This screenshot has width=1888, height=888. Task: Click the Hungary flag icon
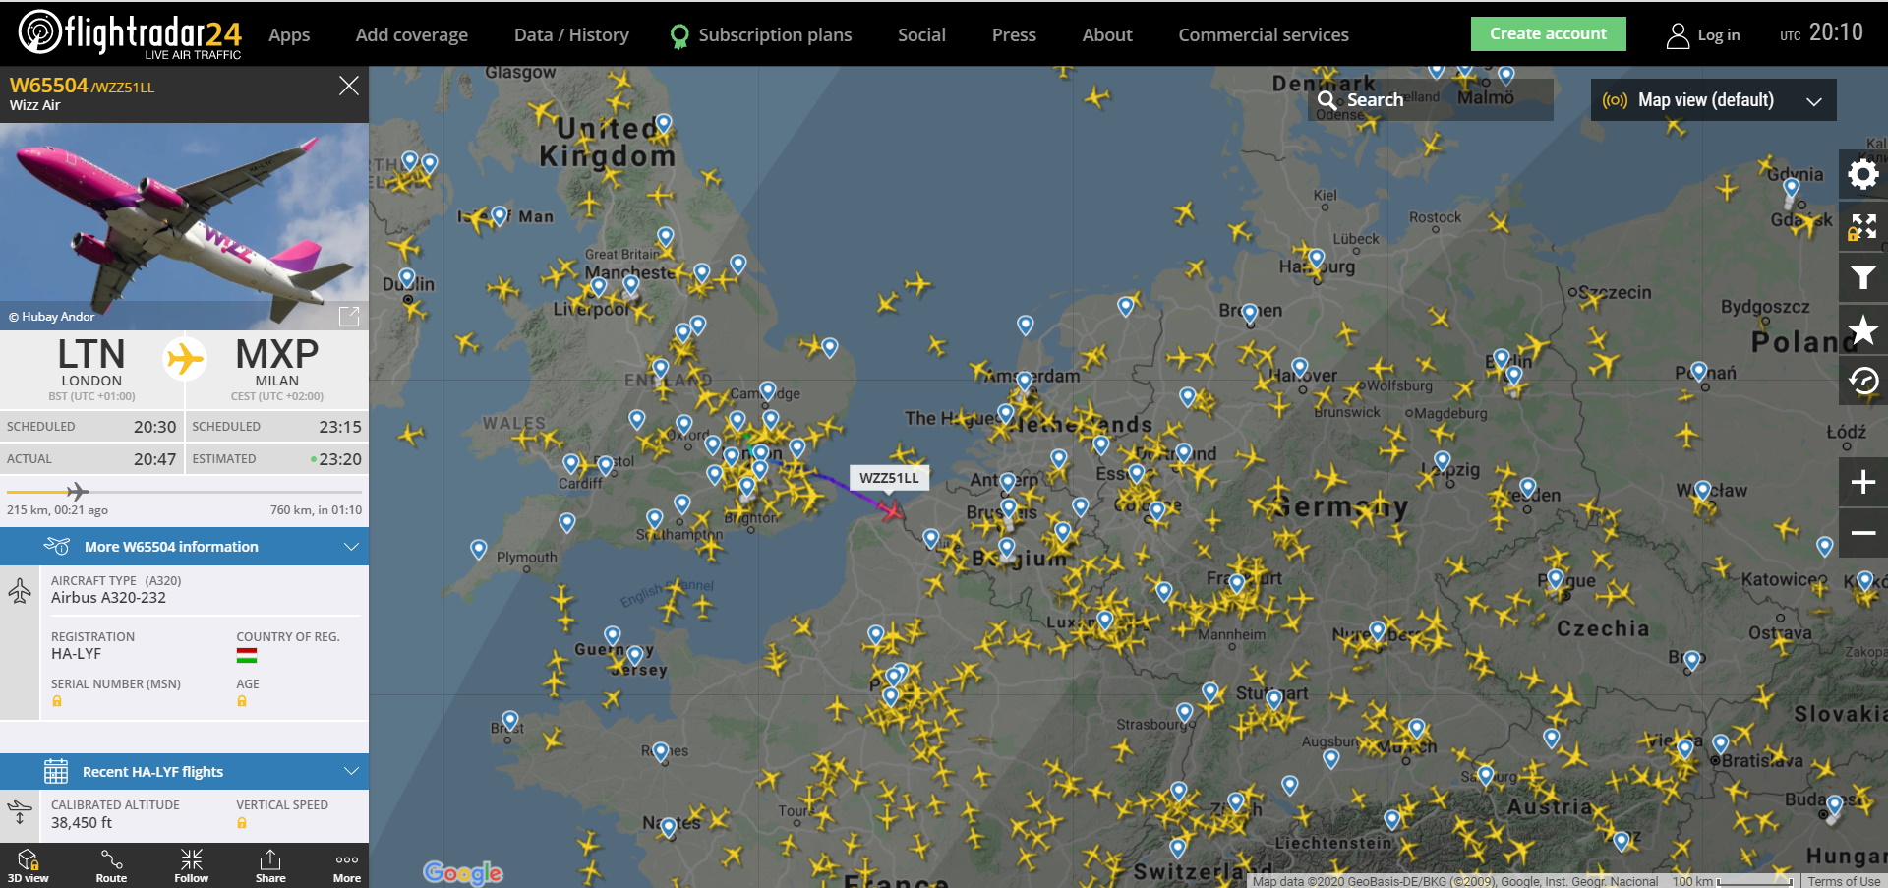point(247,655)
